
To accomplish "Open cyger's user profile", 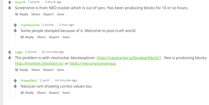I will [x=19, y=52].
